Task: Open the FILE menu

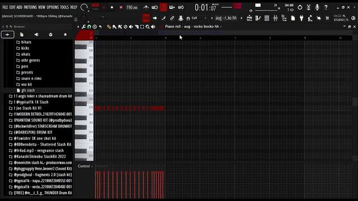Action: click(5, 7)
